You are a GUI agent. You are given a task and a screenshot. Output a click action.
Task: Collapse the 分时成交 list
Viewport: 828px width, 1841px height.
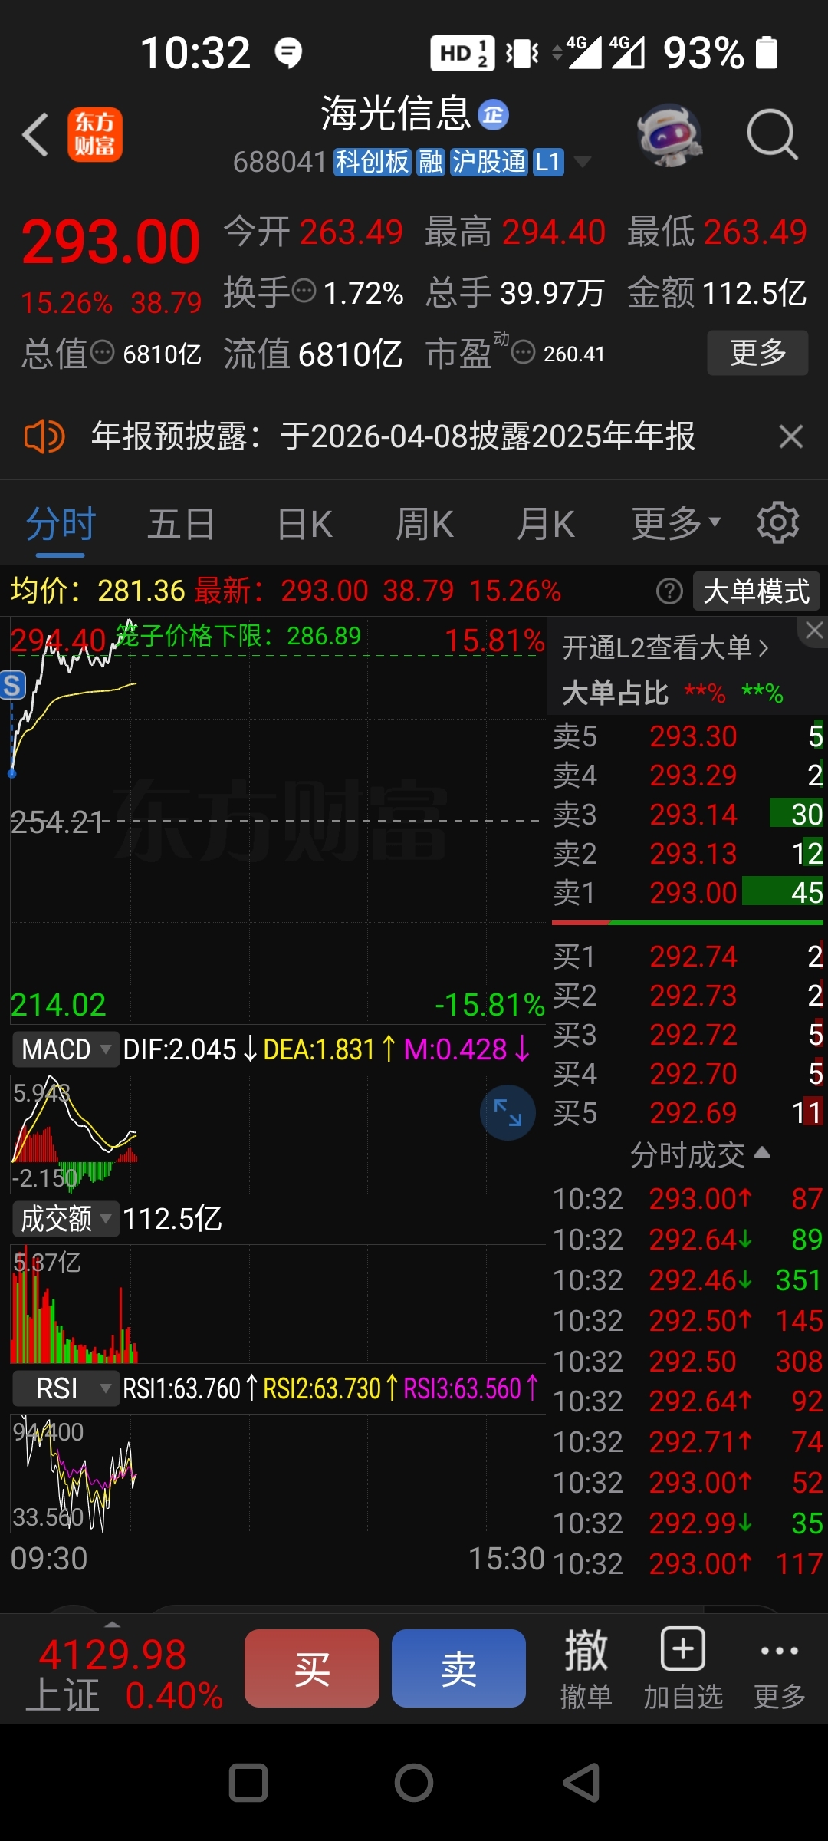click(x=699, y=1154)
